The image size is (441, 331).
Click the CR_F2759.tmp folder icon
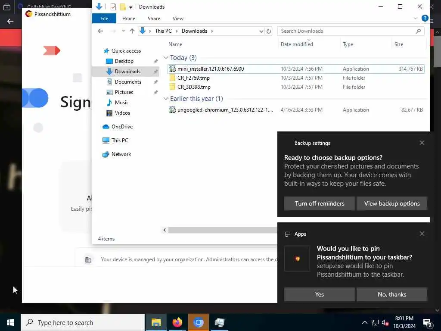tap(172, 78)
